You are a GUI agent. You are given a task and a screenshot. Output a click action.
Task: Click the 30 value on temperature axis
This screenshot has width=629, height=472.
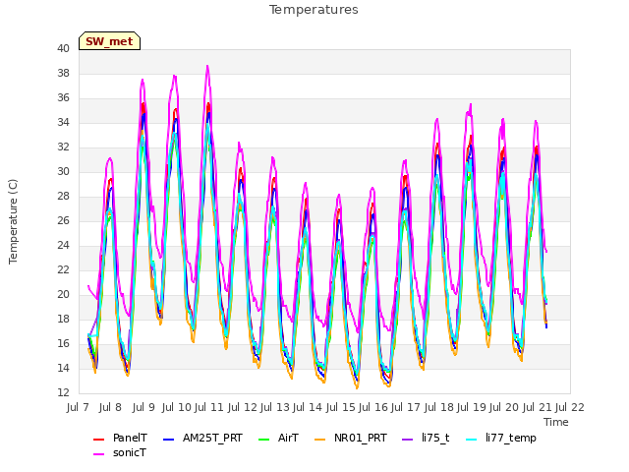click(63, 171)
